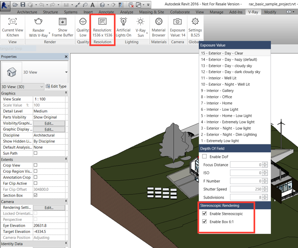Open the Structure ribbon tab

coord(51,12)
